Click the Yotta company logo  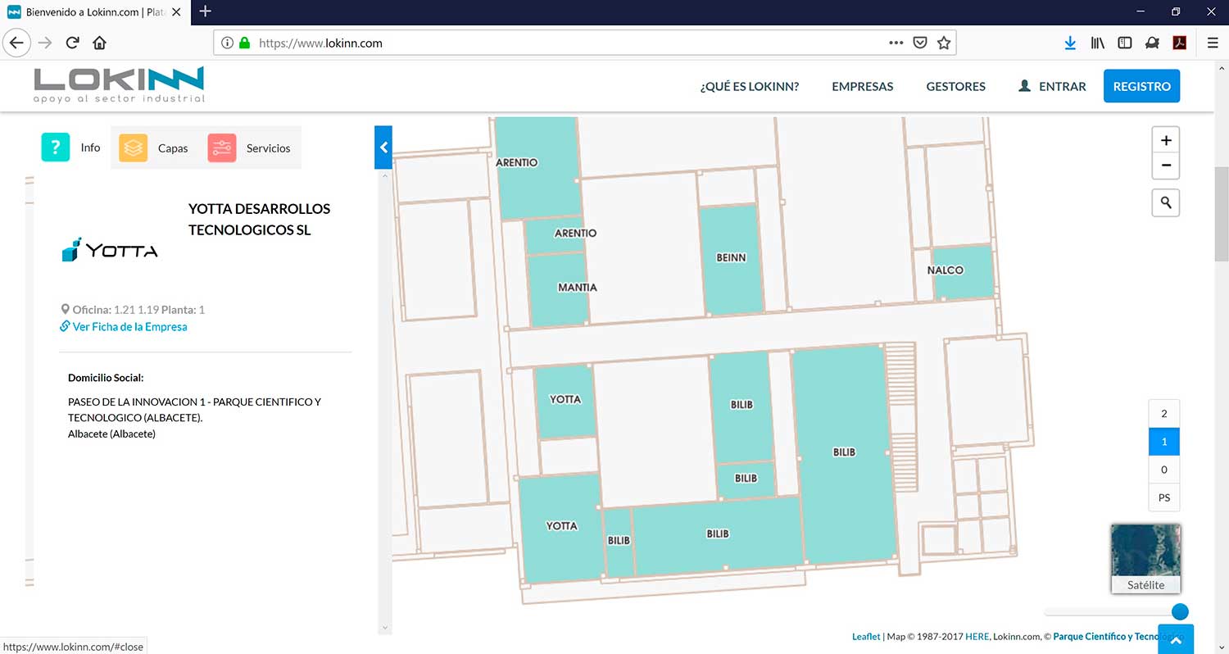coord(110,249)
